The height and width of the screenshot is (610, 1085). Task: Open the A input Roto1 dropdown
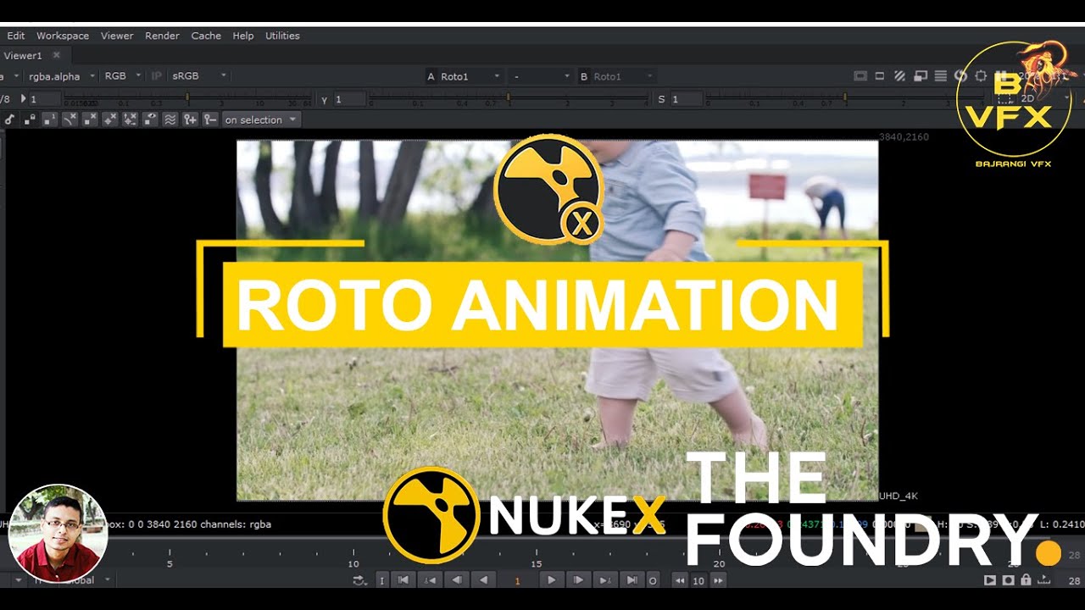tap(463, 76)
